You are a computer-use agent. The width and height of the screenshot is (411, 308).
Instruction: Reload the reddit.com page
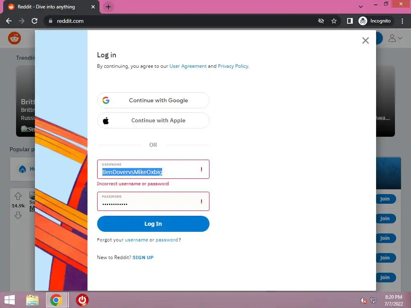tap(35, 21)
